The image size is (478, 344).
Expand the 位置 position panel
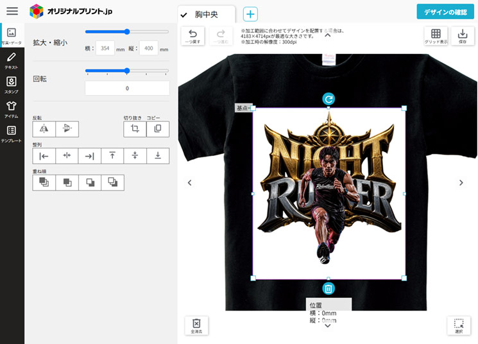point(328,325)
